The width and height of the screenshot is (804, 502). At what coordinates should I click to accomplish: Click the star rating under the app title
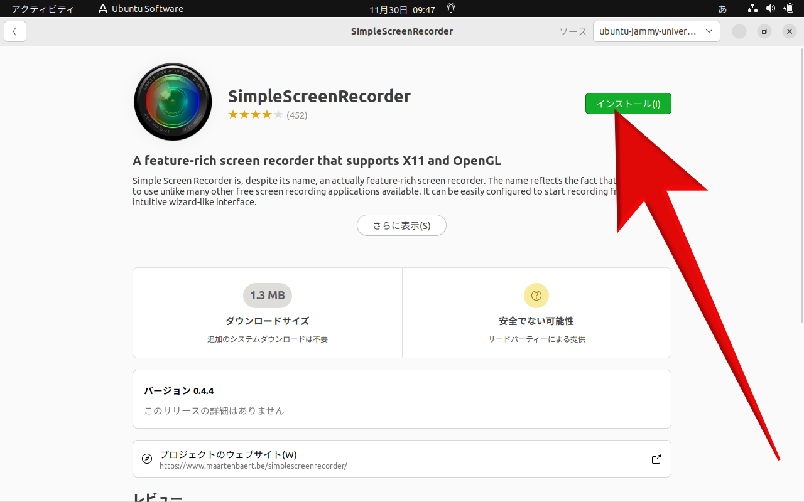[x=256, y=114]
